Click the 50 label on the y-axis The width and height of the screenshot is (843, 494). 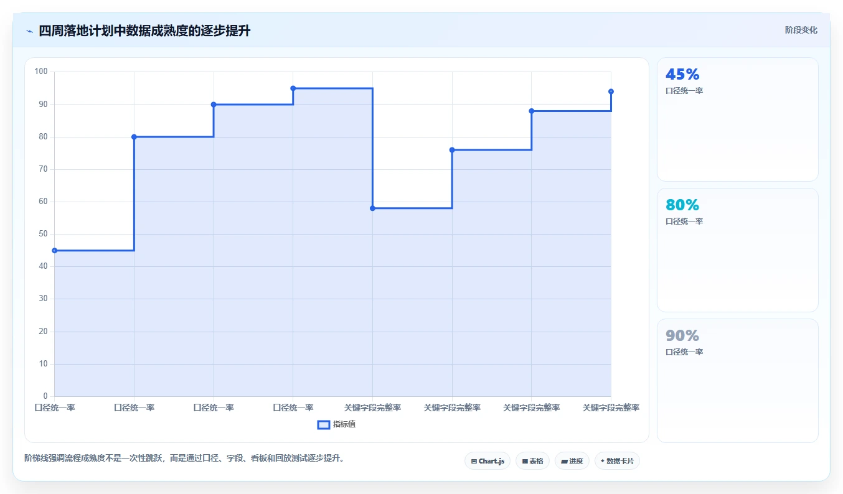(x=44, y=234)
